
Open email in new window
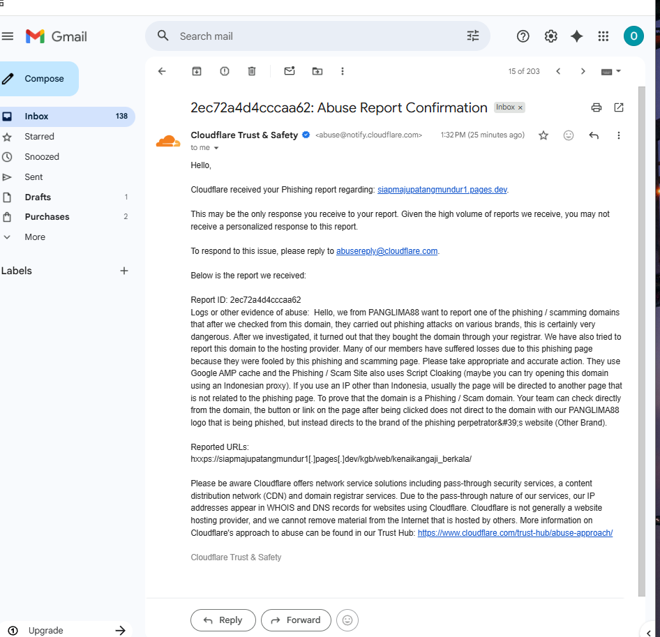pos(618,107)
